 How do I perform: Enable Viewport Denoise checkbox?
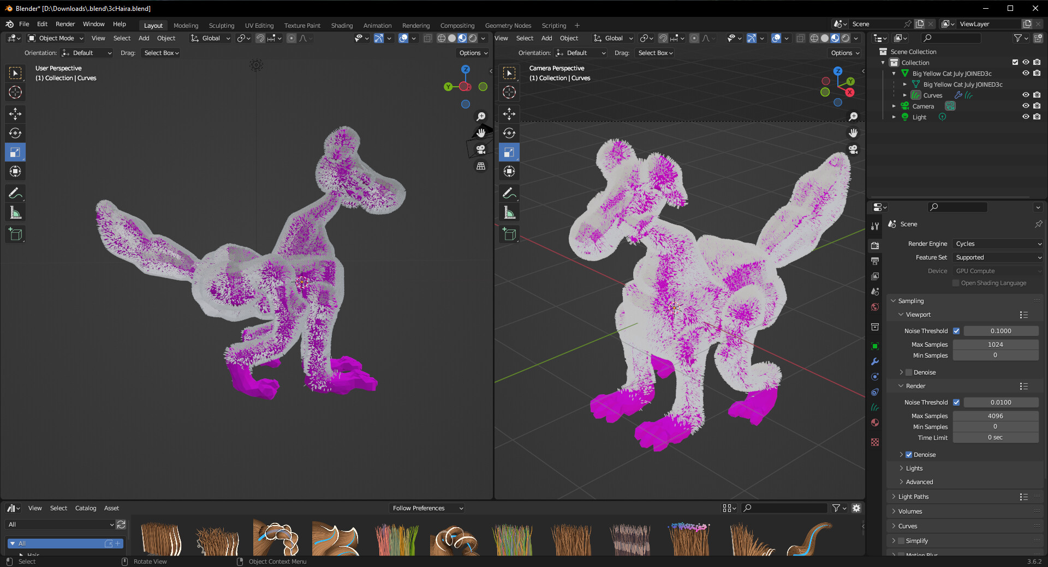pyautogui.click(x=909, y=372)
